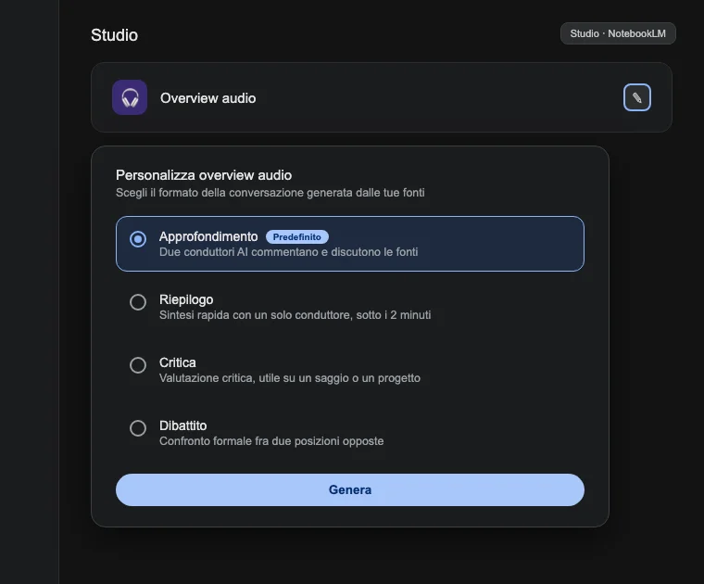Click the Approfondimento option label
Screen dimensions: 704x584
tap(208, 236)
